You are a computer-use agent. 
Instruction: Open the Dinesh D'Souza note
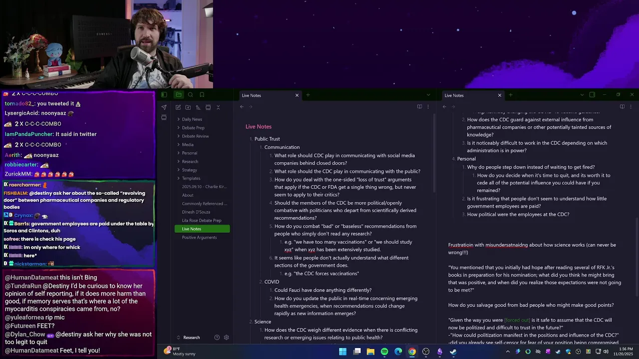pos(202,212)
